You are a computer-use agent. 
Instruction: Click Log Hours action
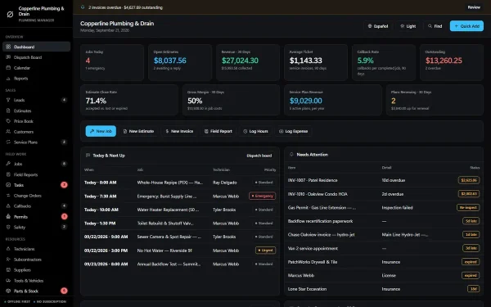255,131
